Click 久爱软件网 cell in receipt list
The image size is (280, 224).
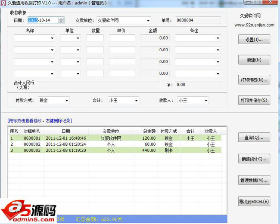point(111,138)
